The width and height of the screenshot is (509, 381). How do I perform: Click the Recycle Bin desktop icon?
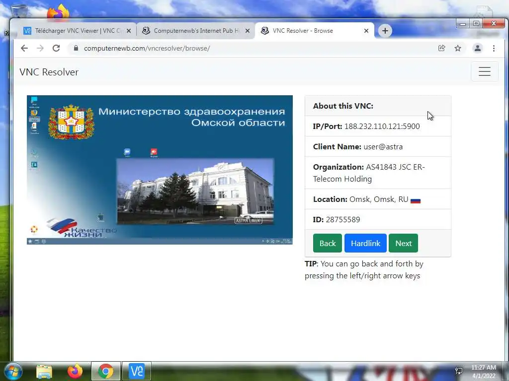(19, 11)
